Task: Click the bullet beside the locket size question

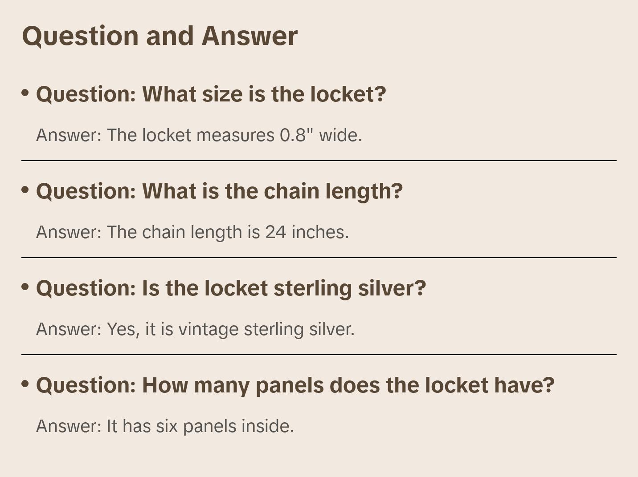Action: [x=25, y=93]
